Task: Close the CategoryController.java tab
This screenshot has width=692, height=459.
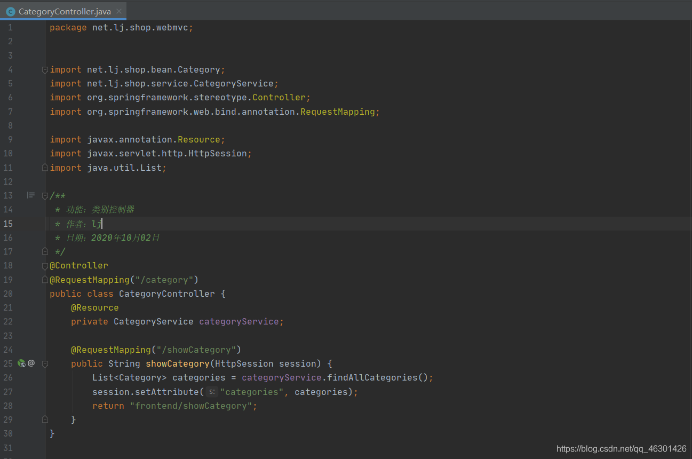Action: [x=118, y=11]
